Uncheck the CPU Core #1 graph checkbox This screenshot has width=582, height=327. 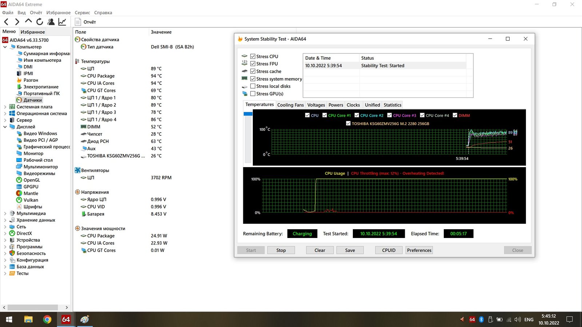(x=325, y=115)
